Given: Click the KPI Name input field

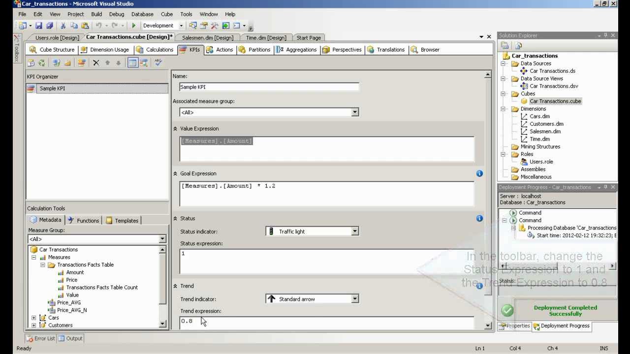Looking at the screenshot, I should pos(269,87).
